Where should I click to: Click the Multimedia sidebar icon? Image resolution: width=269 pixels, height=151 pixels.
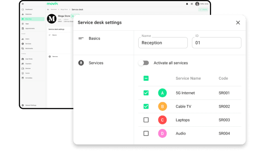point(23,48)
